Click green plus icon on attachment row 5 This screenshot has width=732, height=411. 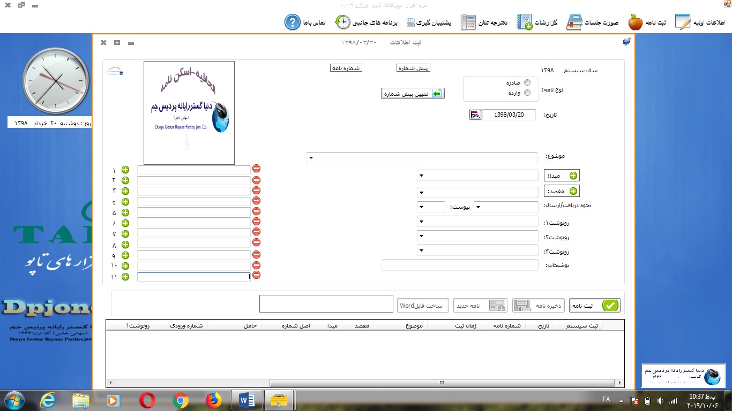click(x=125, y=212)
